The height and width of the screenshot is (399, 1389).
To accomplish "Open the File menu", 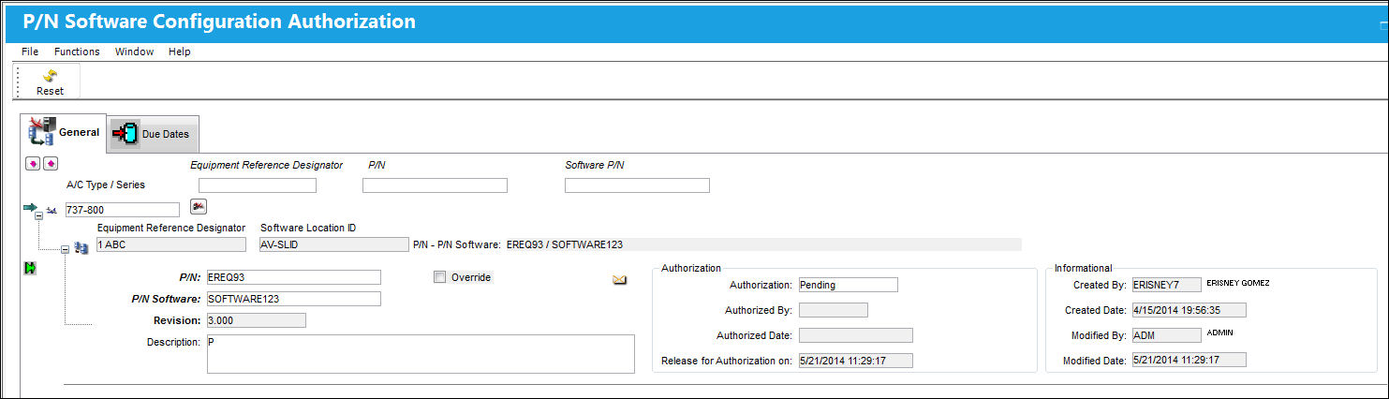I will tap(30, 52).
